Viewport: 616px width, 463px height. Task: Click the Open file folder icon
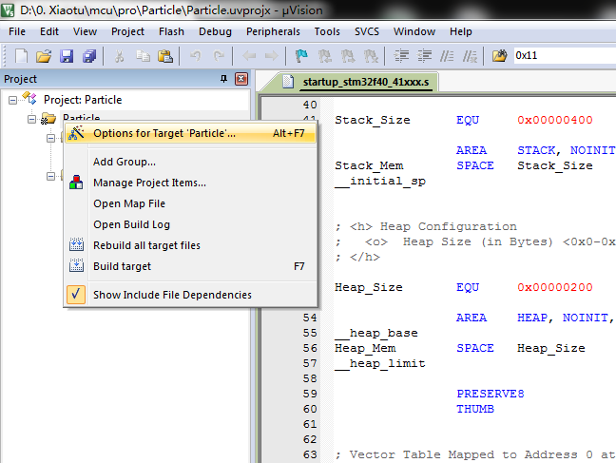click(x=44, y=56)
